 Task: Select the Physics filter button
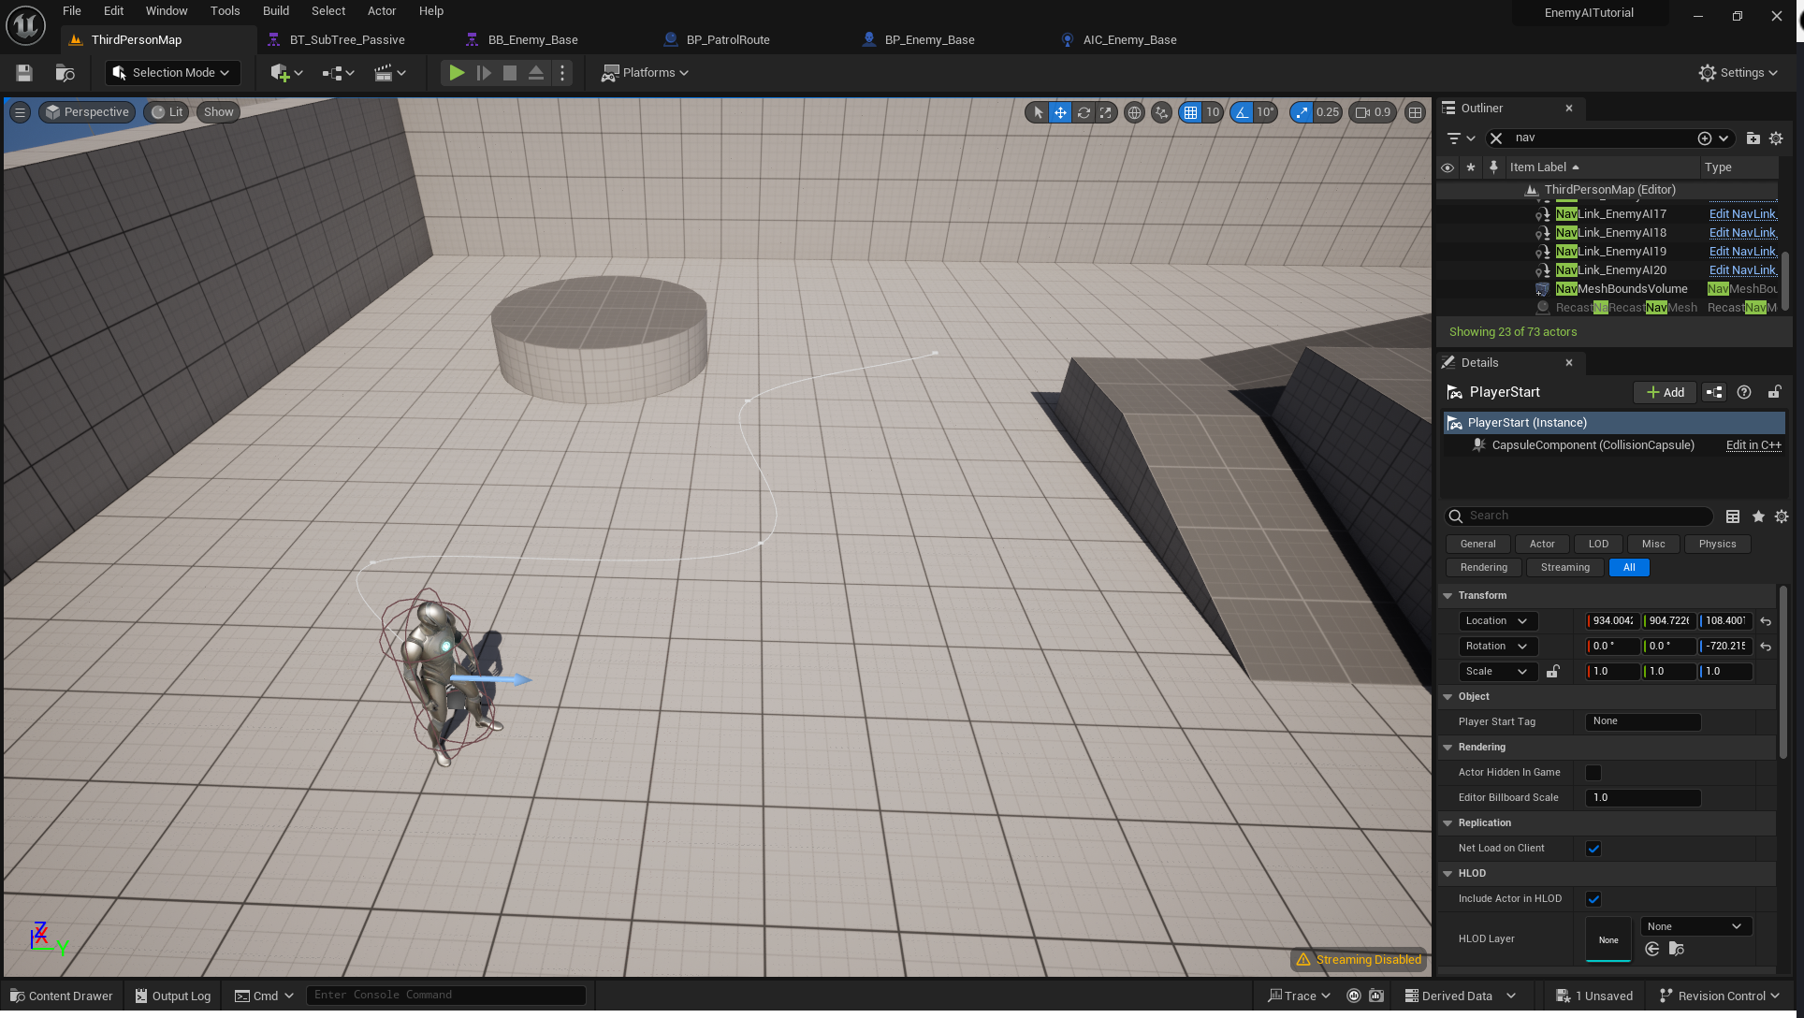1717,545
